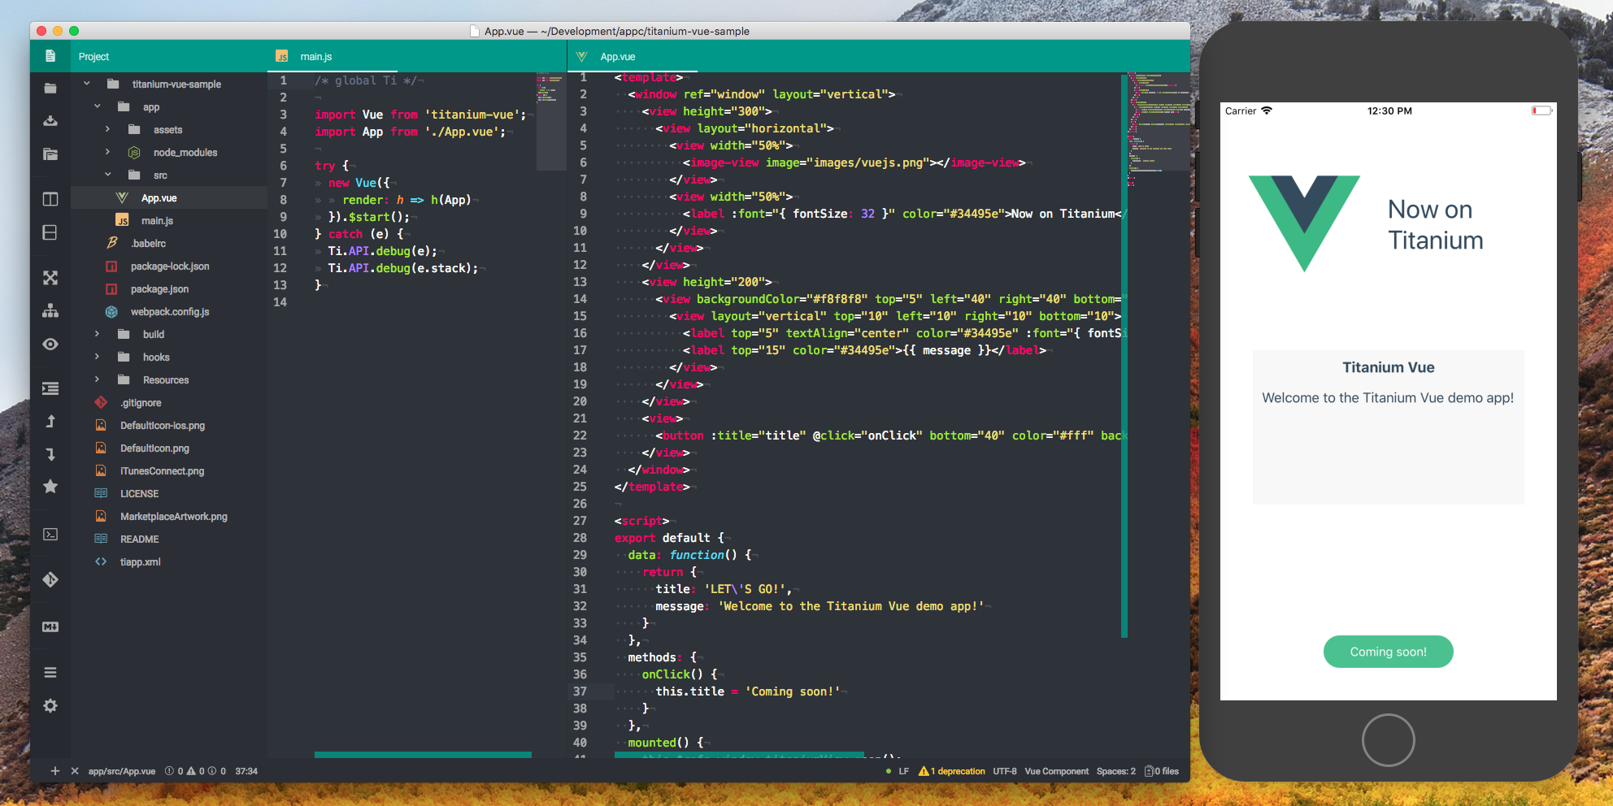1613x806 pixels.
Task: Toggle markdown preview icon in sidebar
Action: click(x=50, y=626)
